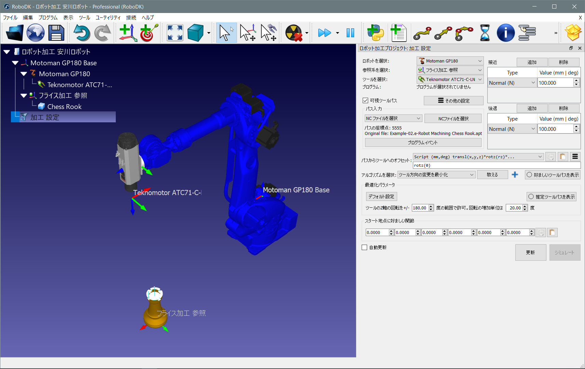Add a linear move instruction

point(443,33)
